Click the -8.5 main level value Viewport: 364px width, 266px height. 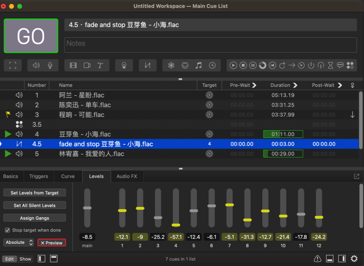[87, 237]
